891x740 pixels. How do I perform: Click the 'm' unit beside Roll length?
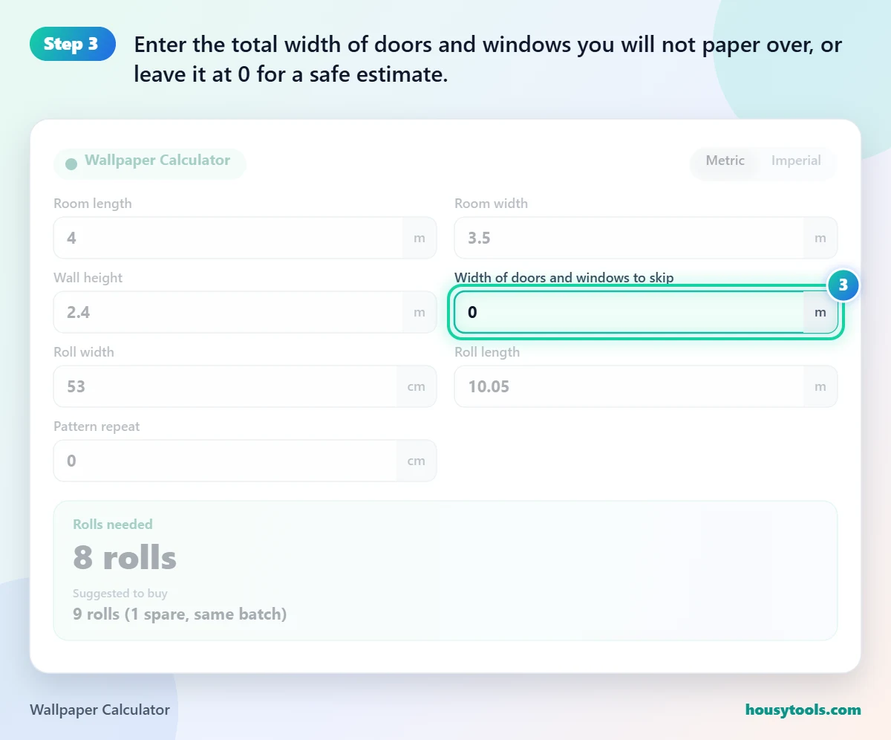click(820, 386)
